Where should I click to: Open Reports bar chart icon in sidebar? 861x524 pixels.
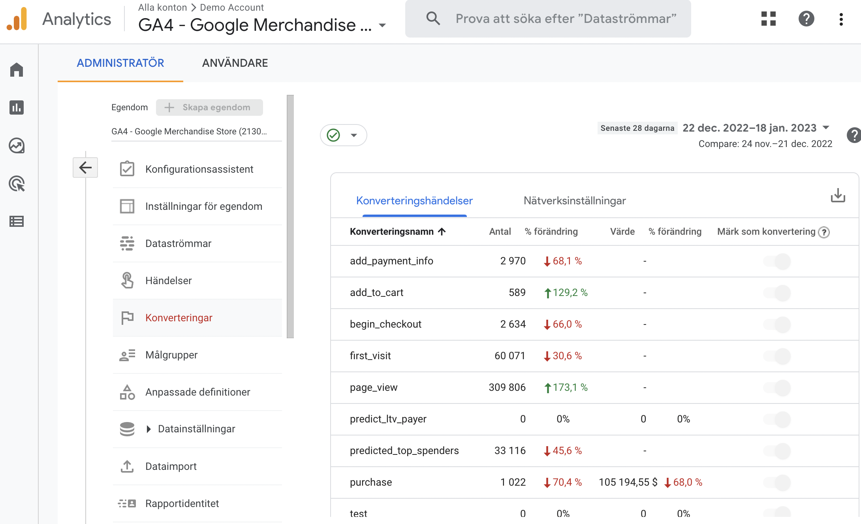click(x=17, y=107)
